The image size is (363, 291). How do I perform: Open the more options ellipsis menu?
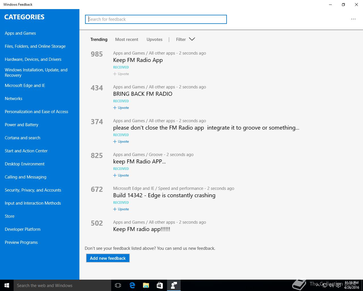coord(353,19)
